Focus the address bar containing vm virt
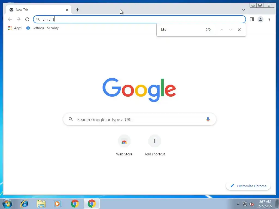Image resolution: width=279 pixels, height=209 pixels. click(139, 19)
